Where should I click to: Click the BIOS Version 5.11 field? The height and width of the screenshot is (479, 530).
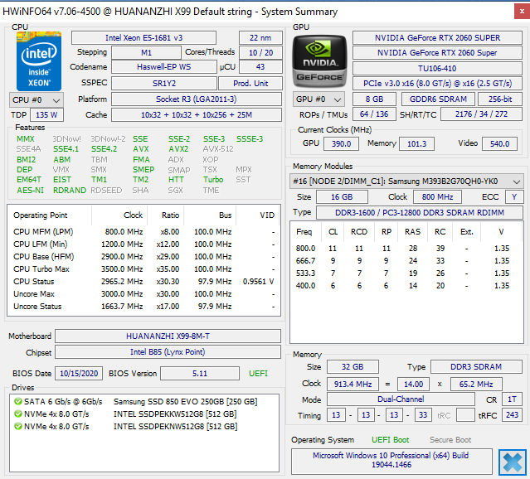click(x=200, y=374)
